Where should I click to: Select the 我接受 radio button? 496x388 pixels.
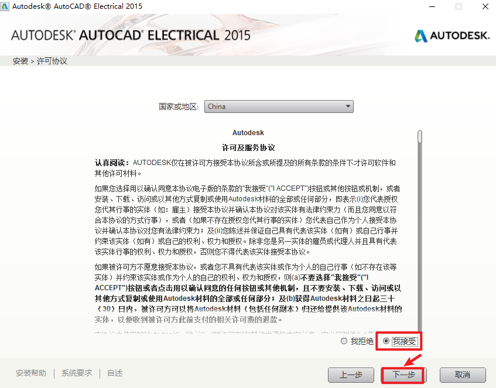tap(386, 341)
